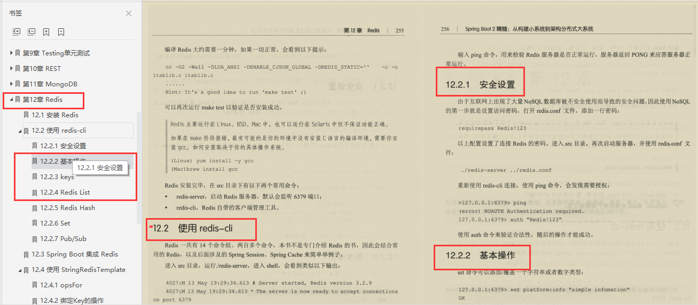Open bookmark 12.4.2 绑定Key的操作
This screenshot has width=698, height=305.
(72, 301)
